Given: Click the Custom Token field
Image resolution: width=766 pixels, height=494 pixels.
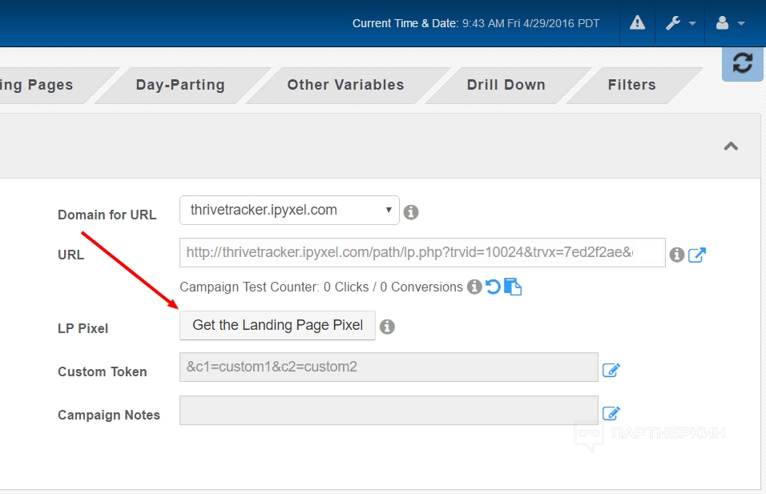Looking at the screenshot, I should coord(389,367).
